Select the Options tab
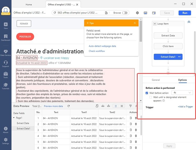 tap(182, 80)
